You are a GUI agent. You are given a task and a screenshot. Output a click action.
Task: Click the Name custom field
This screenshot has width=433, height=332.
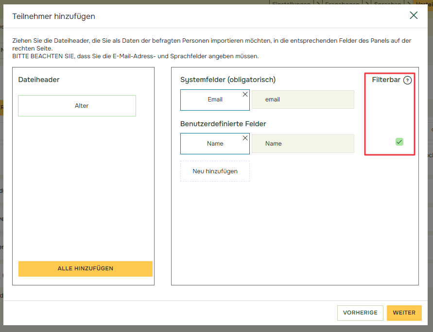(303, 143)
